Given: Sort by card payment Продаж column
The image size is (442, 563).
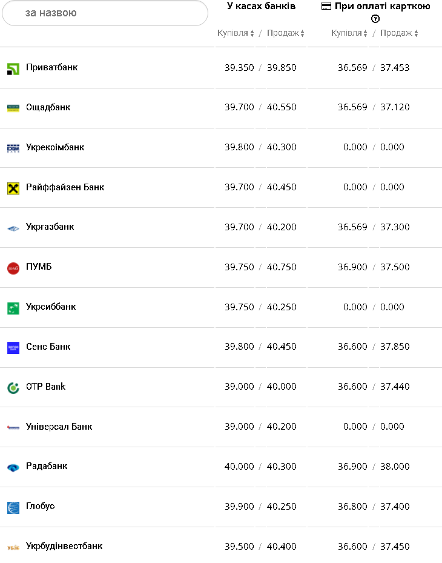Looking at the screenshot, I should point(399,33).
